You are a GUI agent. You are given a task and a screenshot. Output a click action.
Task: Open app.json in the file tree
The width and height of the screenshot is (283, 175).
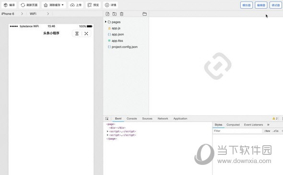coord(118,35)
